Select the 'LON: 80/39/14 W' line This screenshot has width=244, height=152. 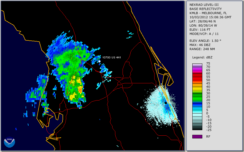203,25
